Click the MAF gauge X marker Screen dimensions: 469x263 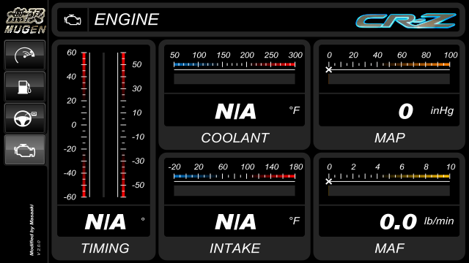click(329, 181)
